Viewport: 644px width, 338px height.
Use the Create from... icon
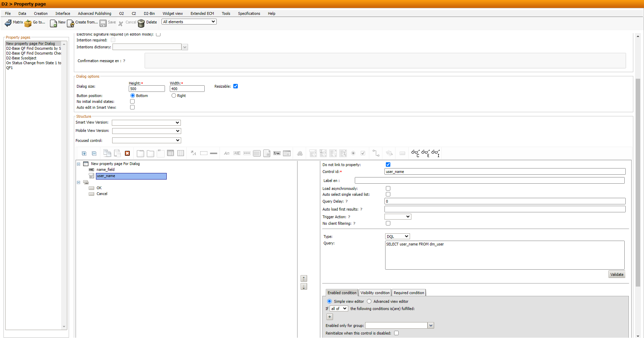click(71, 23)
